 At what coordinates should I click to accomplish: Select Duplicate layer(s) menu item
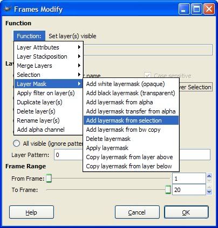(x=49, y=102)
